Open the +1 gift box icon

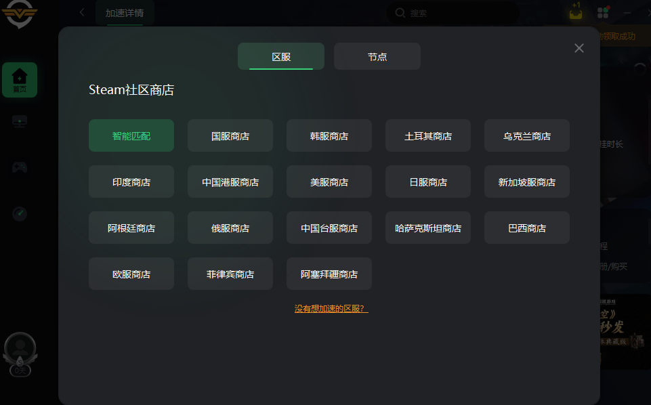(576, 12)
